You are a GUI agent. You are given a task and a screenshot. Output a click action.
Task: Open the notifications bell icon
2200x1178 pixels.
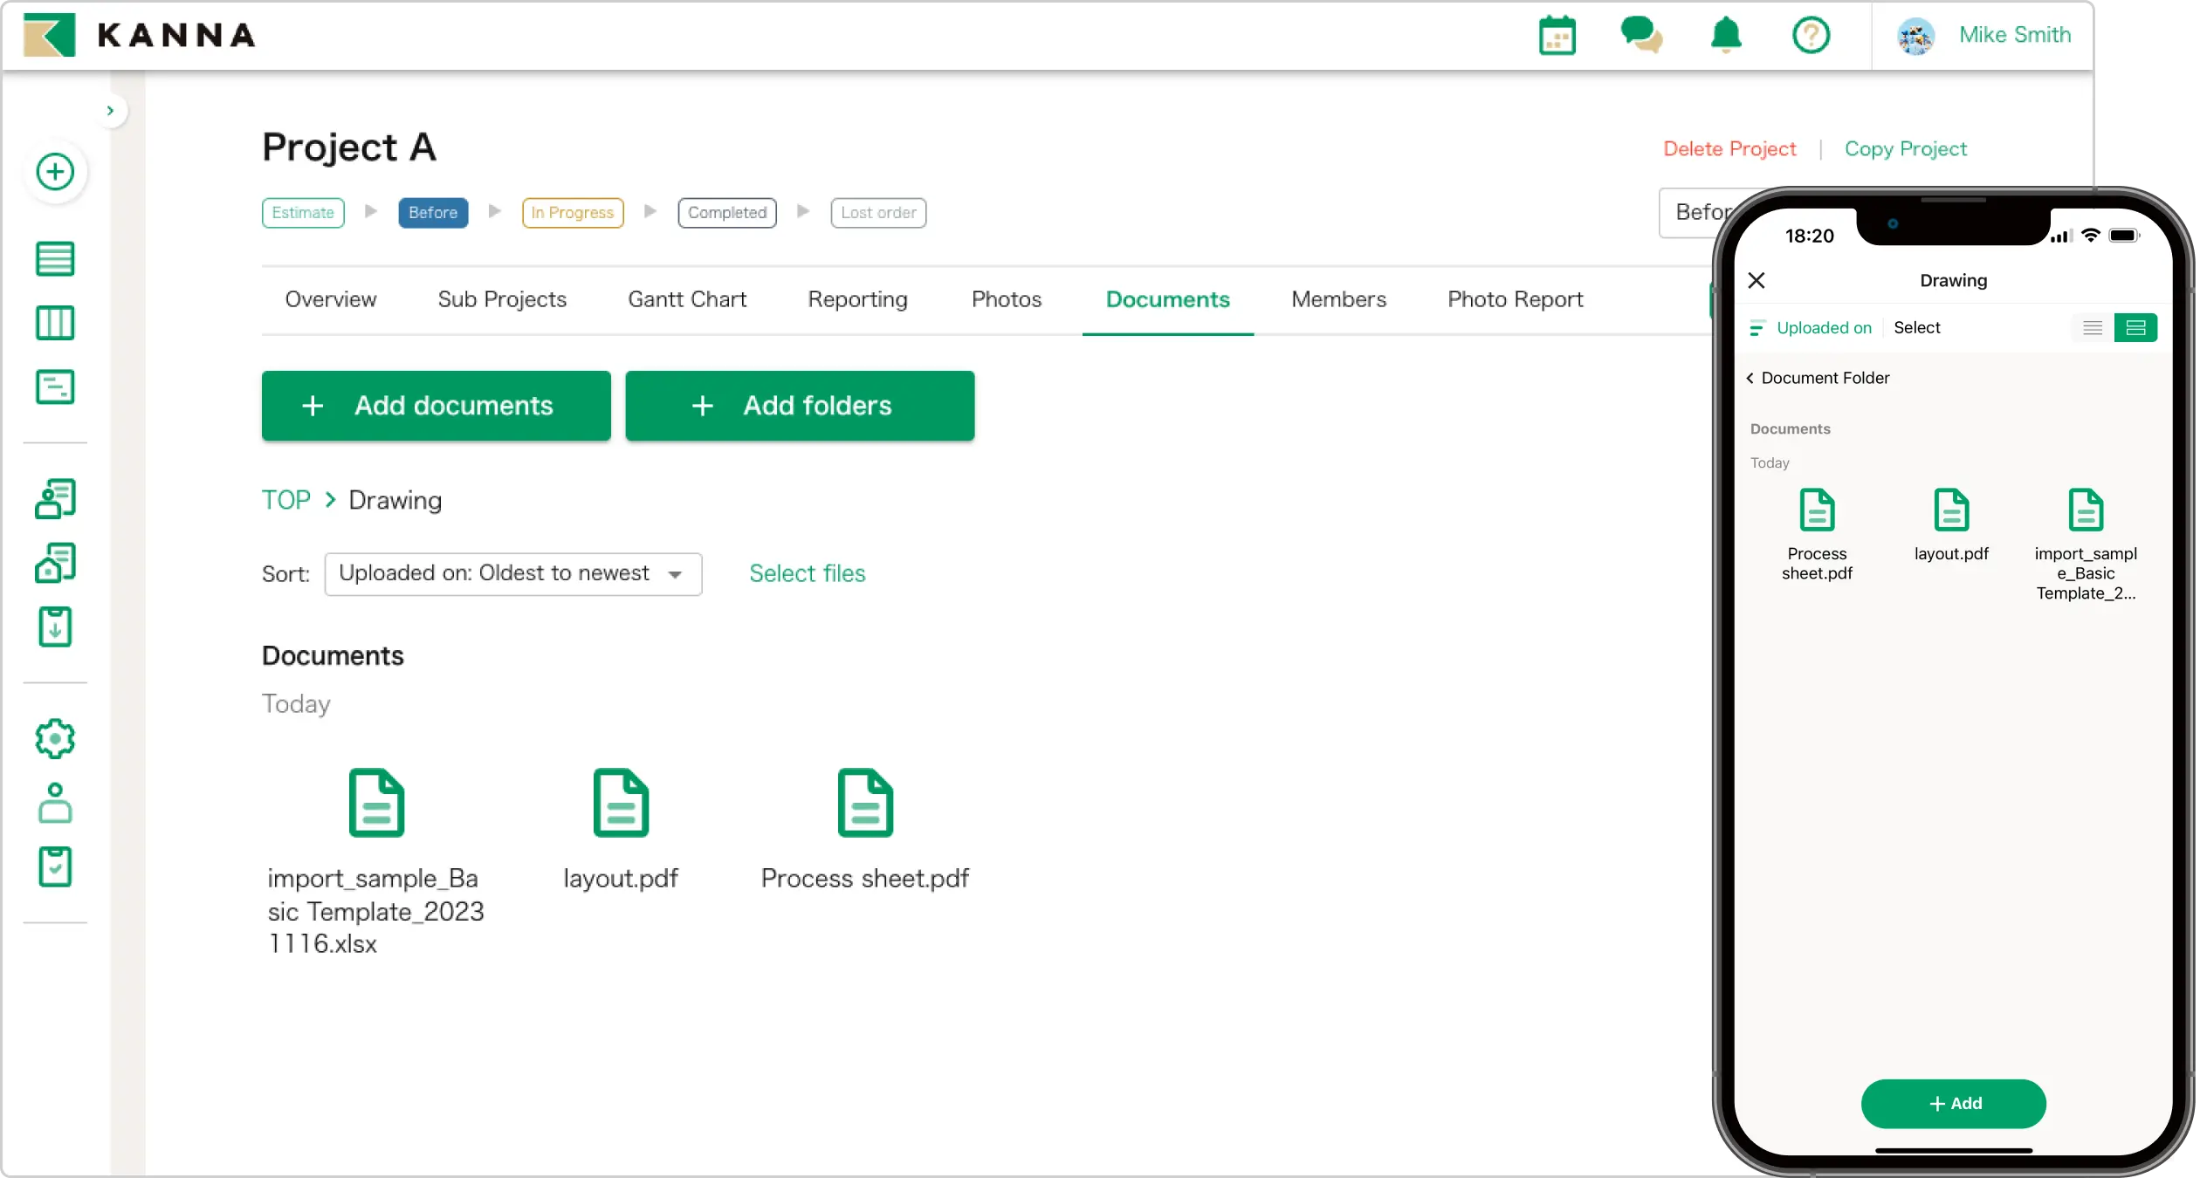[1724, 36]
